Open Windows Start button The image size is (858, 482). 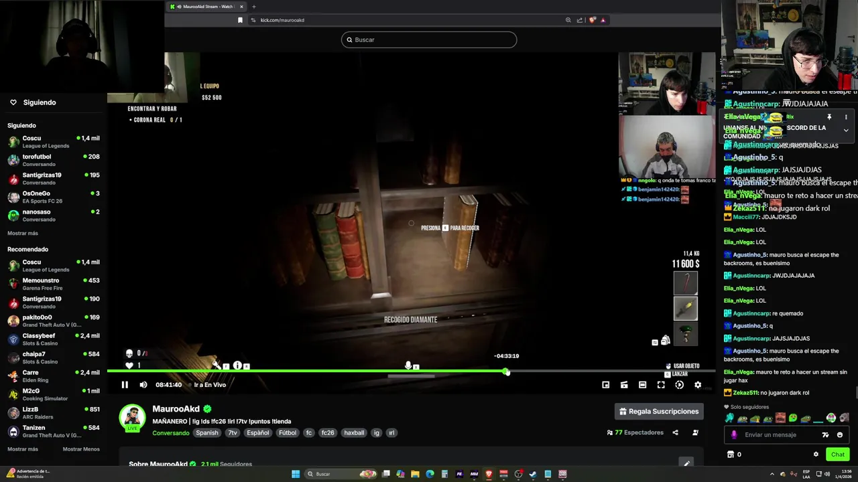click(296, 474)
